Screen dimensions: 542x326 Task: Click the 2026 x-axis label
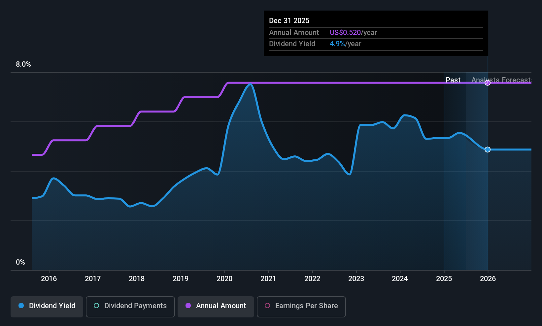pyautogui.click(x=488, y=278)
